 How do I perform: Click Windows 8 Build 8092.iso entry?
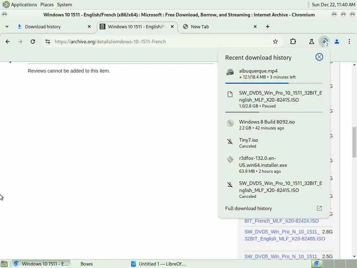[x=274, y=125]
